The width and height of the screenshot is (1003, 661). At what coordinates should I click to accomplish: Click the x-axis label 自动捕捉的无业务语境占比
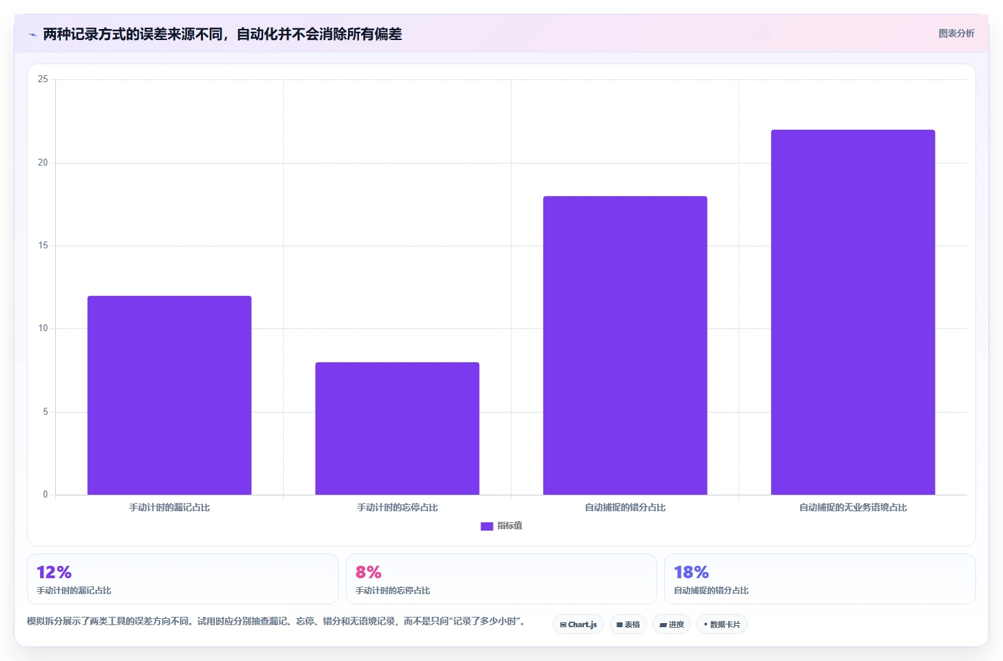(853, 507)
